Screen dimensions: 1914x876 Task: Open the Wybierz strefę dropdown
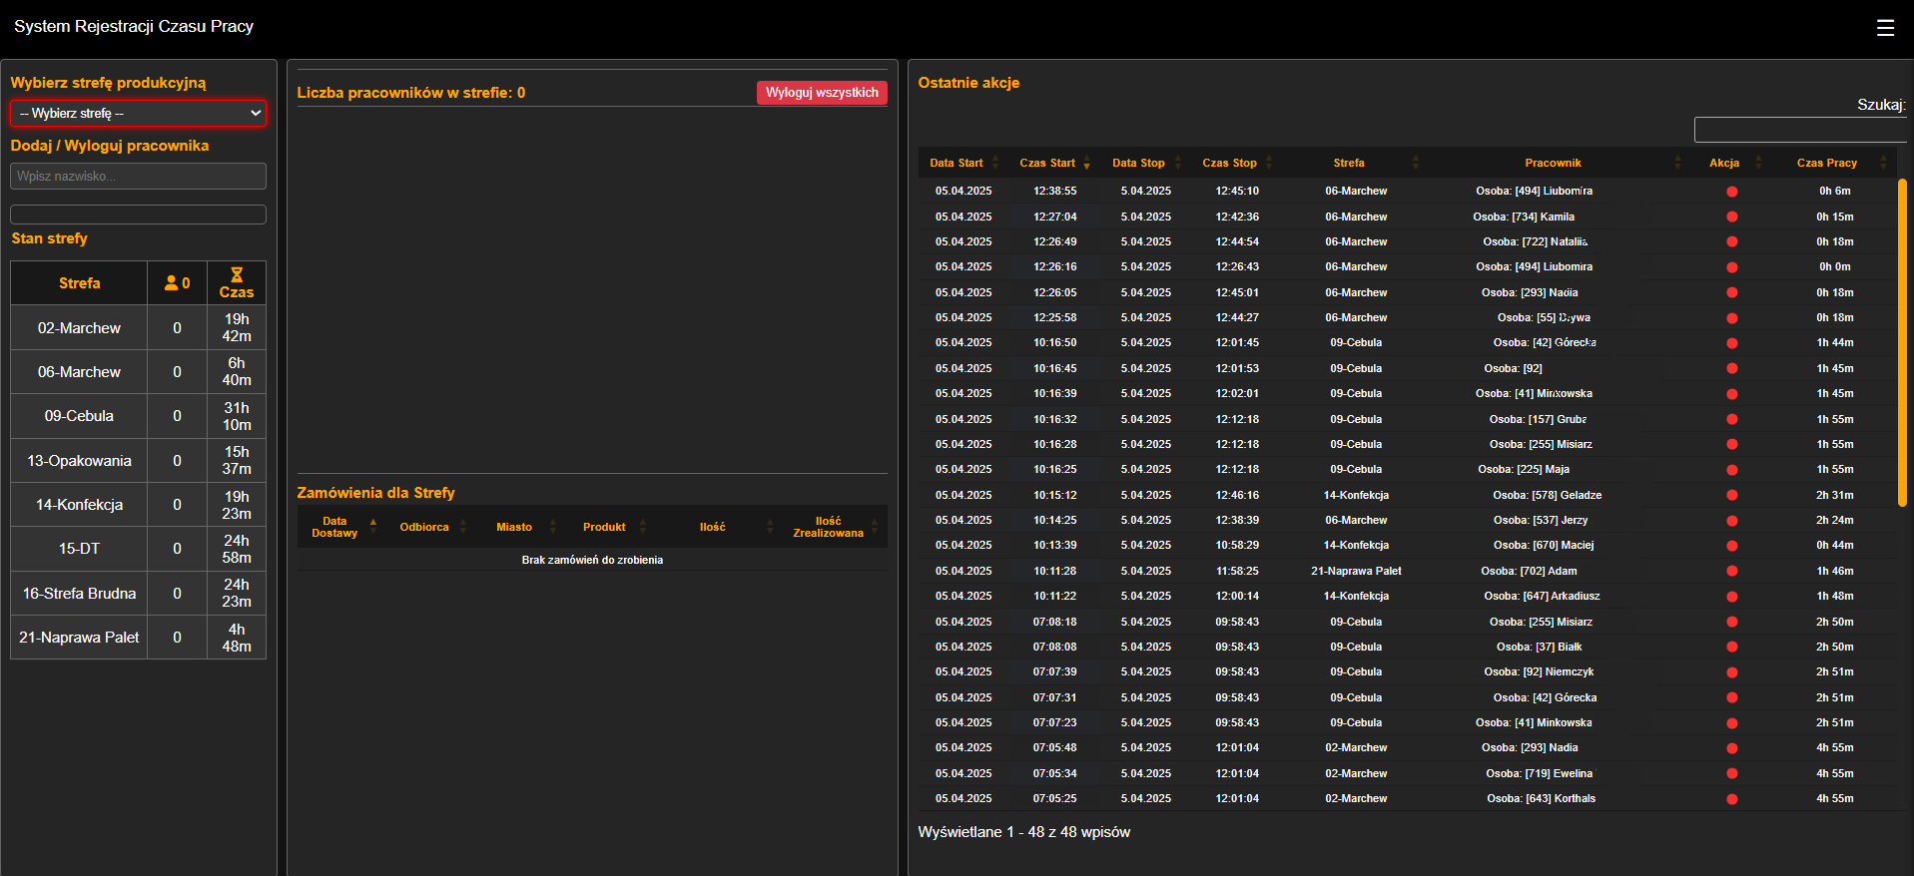139,114
